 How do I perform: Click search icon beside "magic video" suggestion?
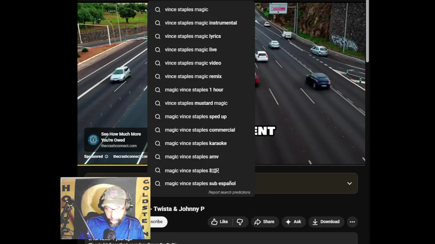(x=158, y=63)
